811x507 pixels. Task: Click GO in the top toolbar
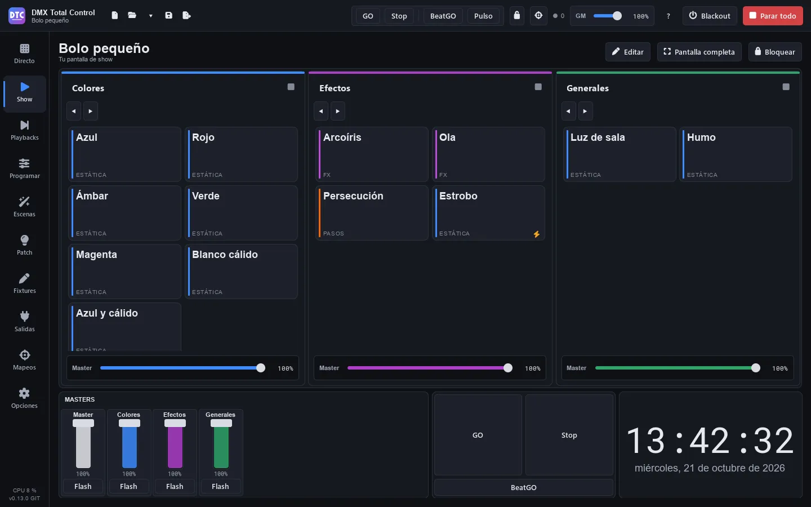click(x=368, y=16)
